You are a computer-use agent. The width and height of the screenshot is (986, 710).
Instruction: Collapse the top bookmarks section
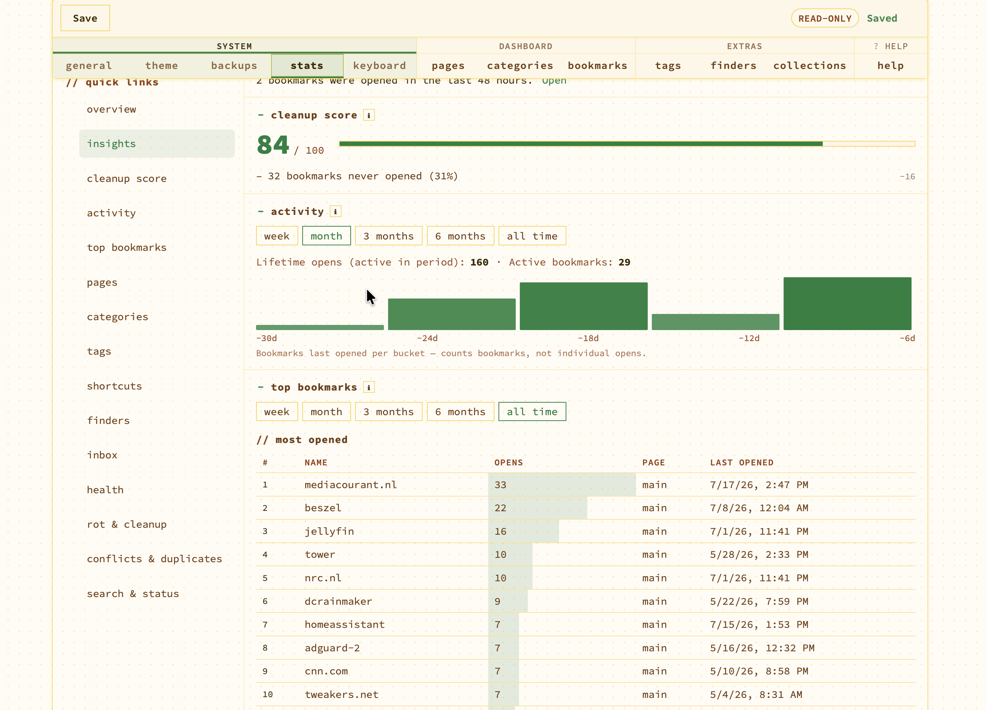[x=260, y=387]
